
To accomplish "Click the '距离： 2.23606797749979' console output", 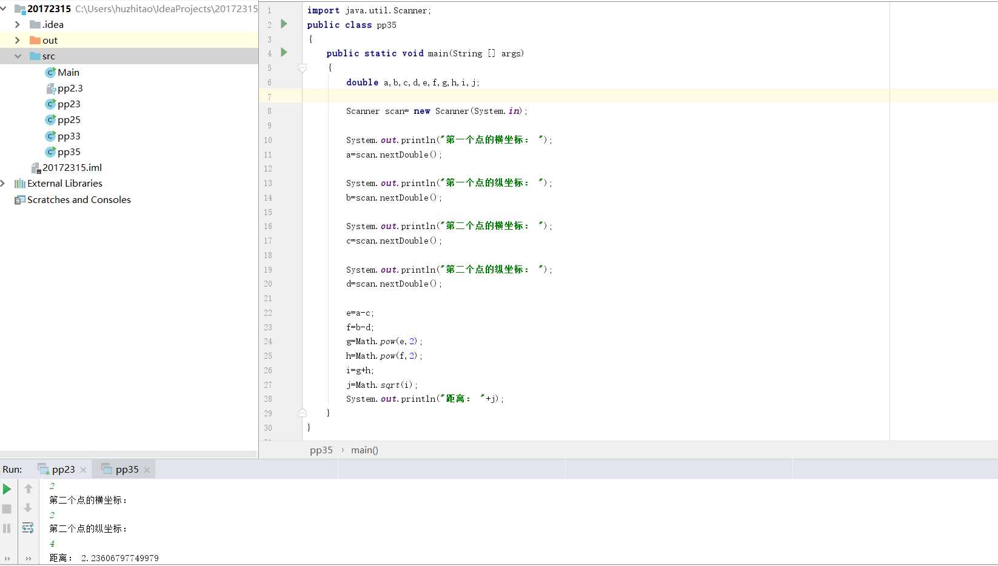I will click(x=104, y=558).
